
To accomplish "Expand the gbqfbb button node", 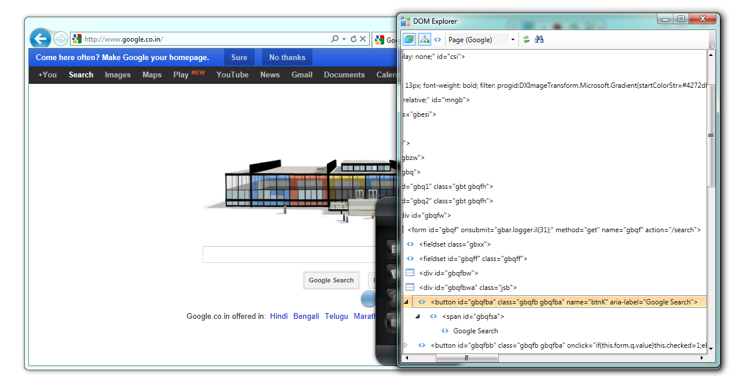I will (406, 345).
